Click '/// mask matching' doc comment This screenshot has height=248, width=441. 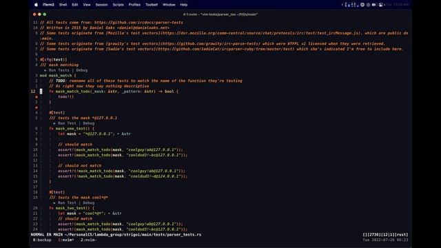[x=59, y=65]
